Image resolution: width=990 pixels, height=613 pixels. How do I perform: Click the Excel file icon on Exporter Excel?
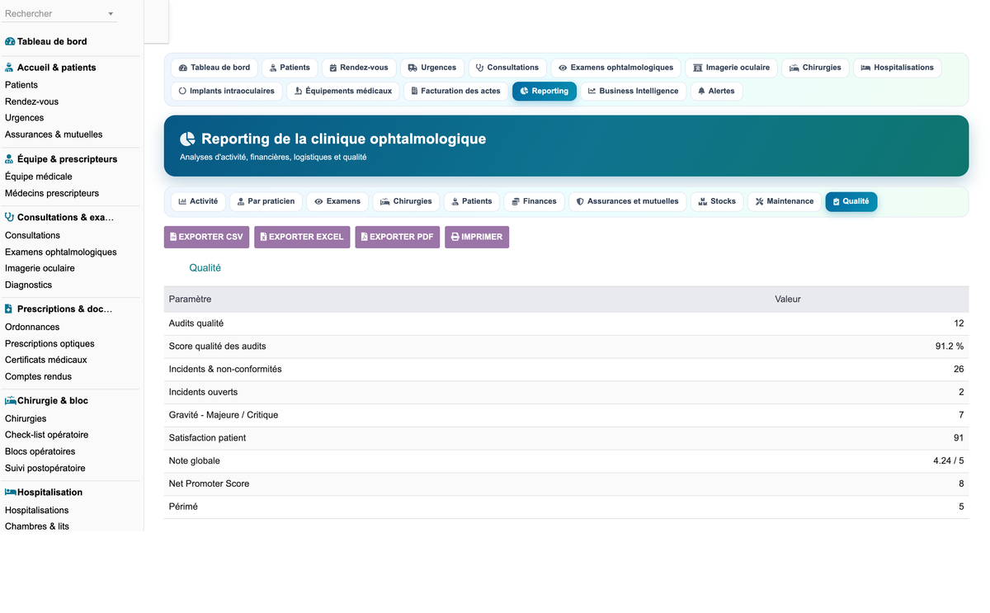(x=263, y=237)
